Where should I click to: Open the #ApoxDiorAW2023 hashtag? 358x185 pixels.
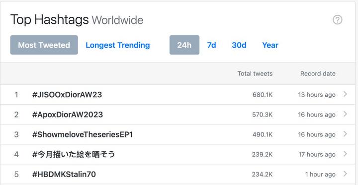pyautogui.click(x=68, y=115)
